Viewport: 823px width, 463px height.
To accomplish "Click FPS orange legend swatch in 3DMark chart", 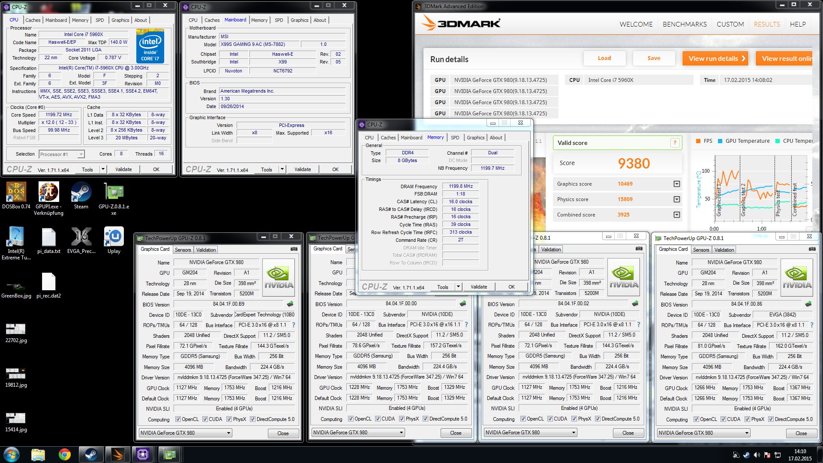I will 698,141.
